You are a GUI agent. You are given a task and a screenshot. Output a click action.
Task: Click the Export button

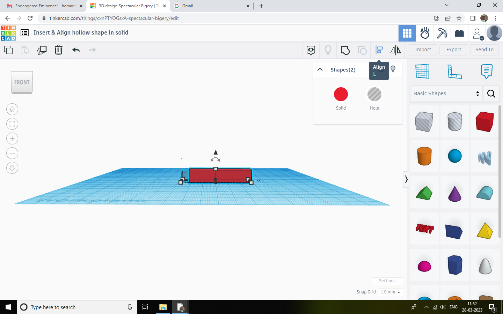[x=453, y=50]
